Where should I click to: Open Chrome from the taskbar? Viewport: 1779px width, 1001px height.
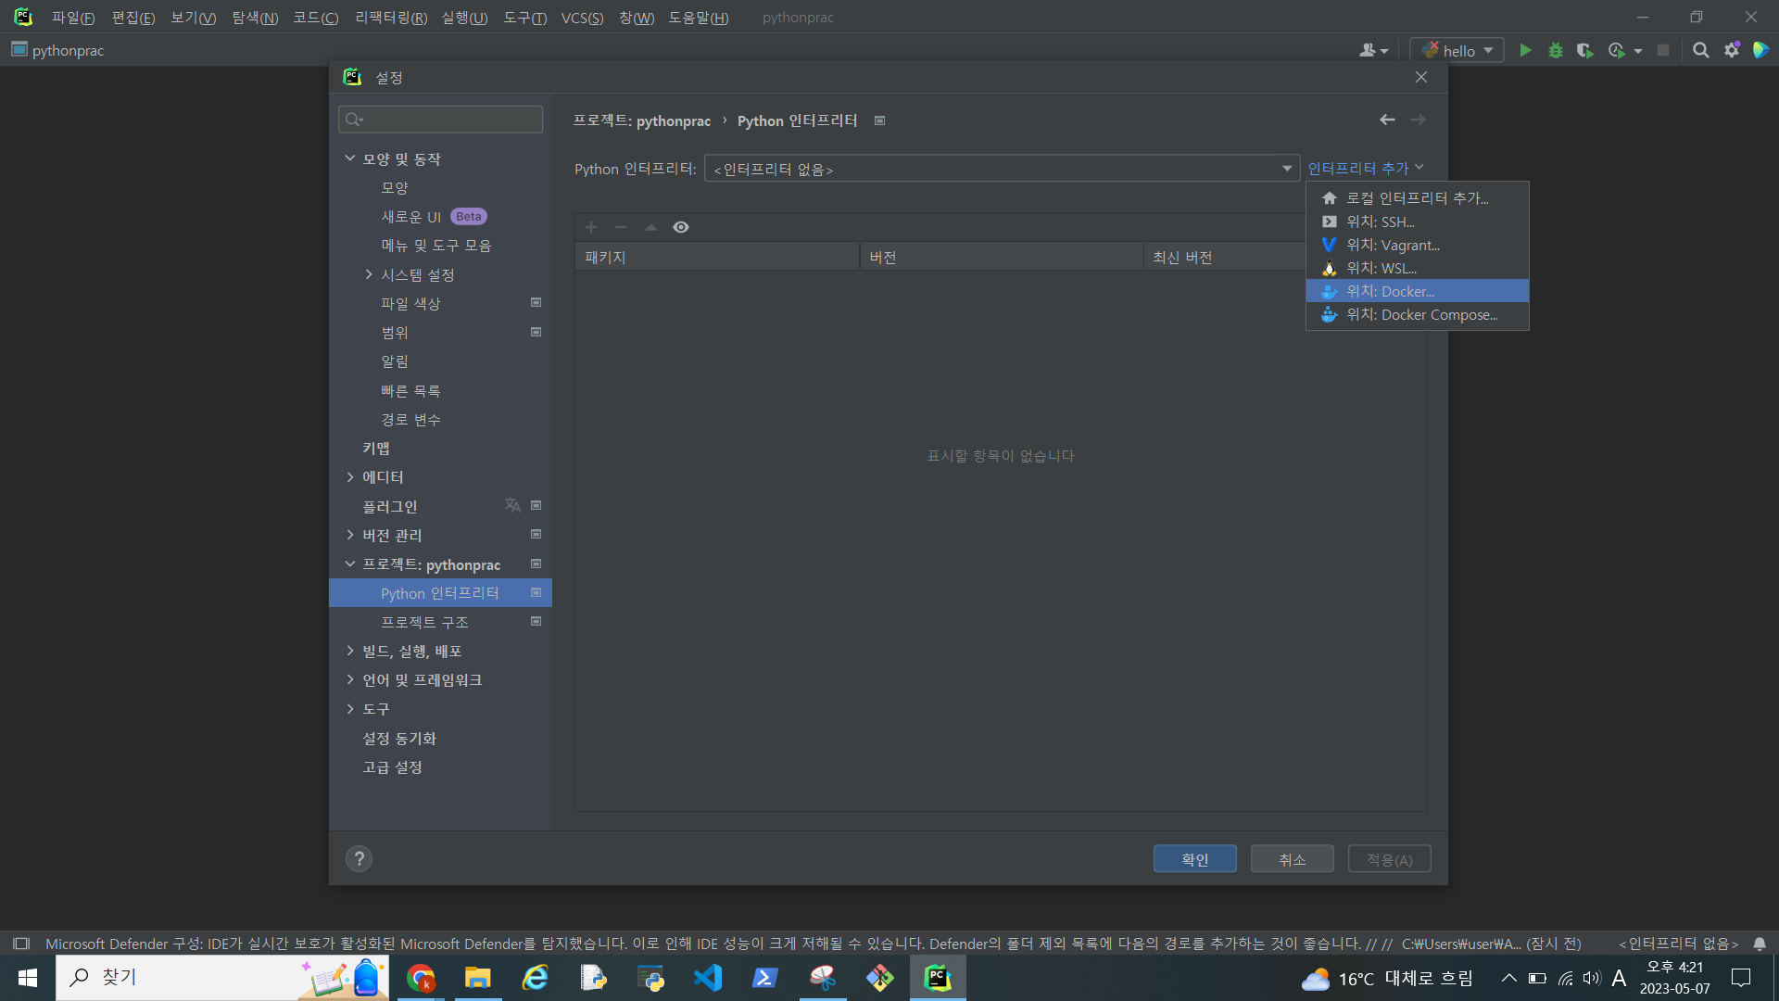pyautogui.click(x=421, y=978)
